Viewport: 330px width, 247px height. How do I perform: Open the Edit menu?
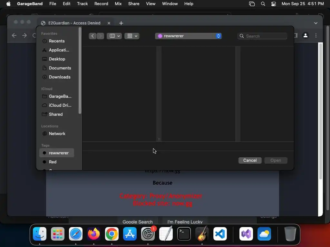[66, 4]
